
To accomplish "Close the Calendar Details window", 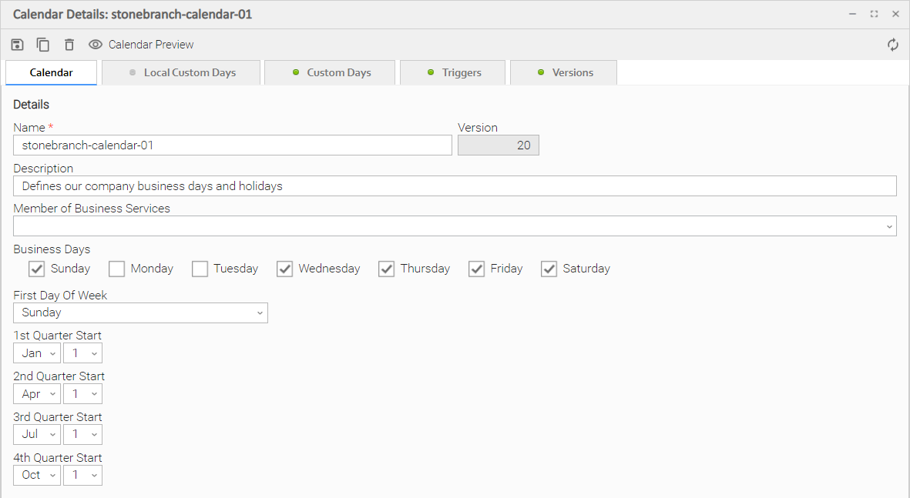I will point(895,14).
